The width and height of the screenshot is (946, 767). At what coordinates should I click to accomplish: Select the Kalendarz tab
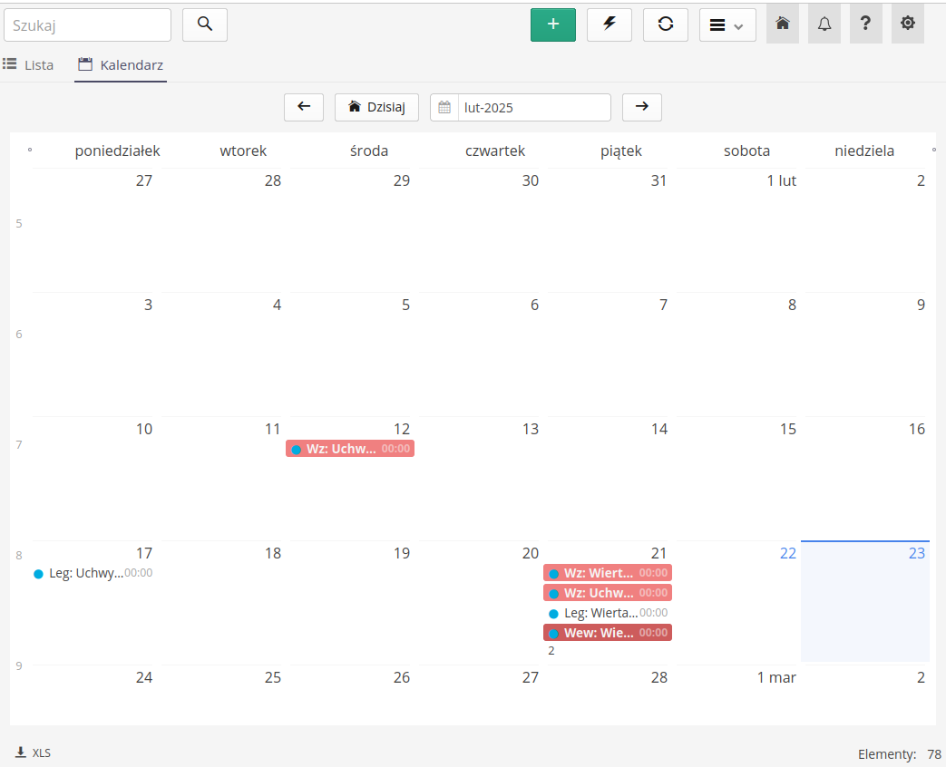coord(121,65)
